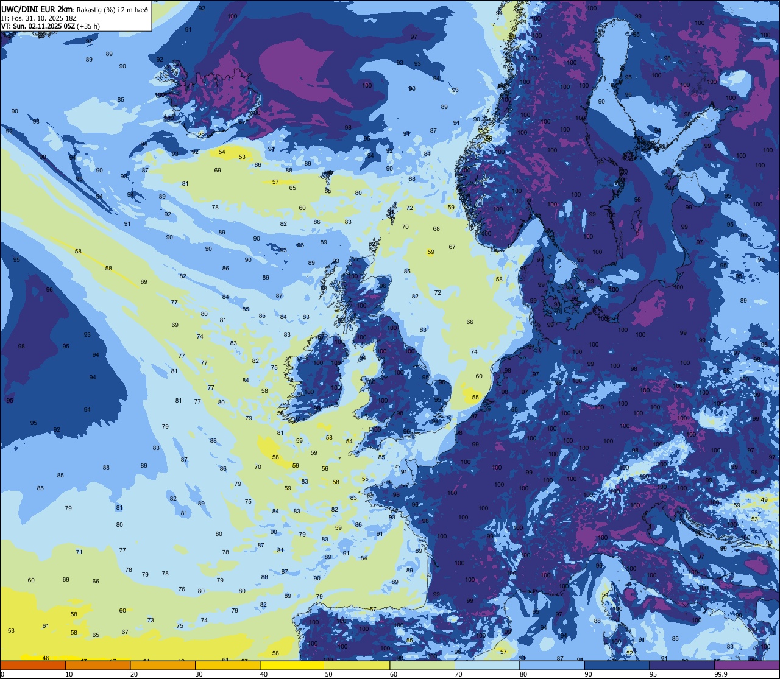This screenshot has width=780, height=679.
Task: Click the amber 30–40 legend swatch
Action: click(227, 665)
